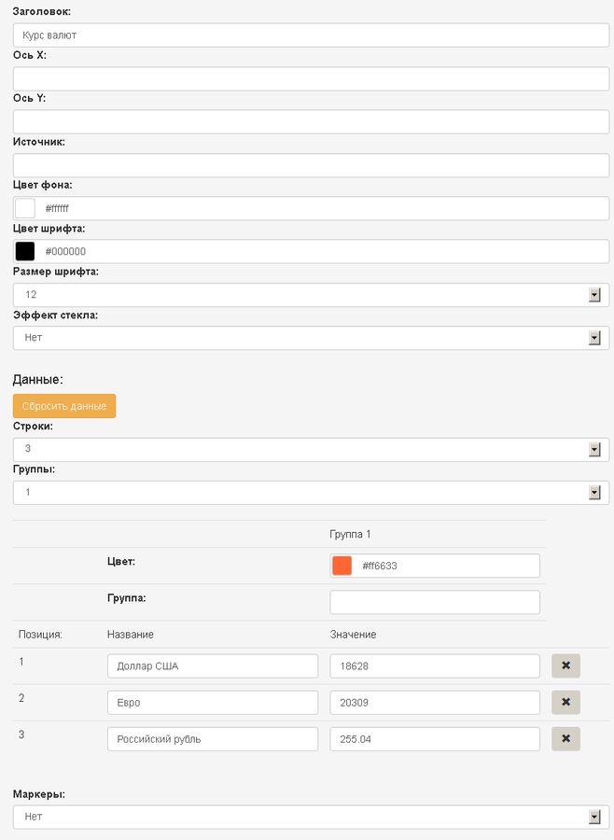Remove the Евро row with X icon
This screenshot has height=840, width=614.
coord(565,702)
